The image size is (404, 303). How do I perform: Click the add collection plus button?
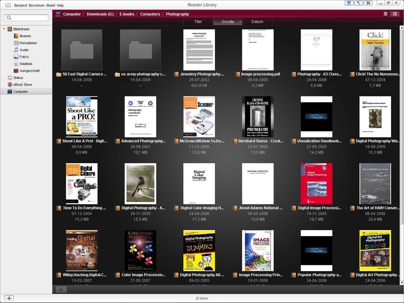click(9, 298)
